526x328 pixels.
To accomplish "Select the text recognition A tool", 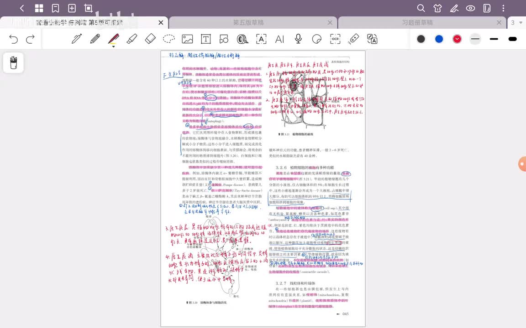I will click(261, 39).
